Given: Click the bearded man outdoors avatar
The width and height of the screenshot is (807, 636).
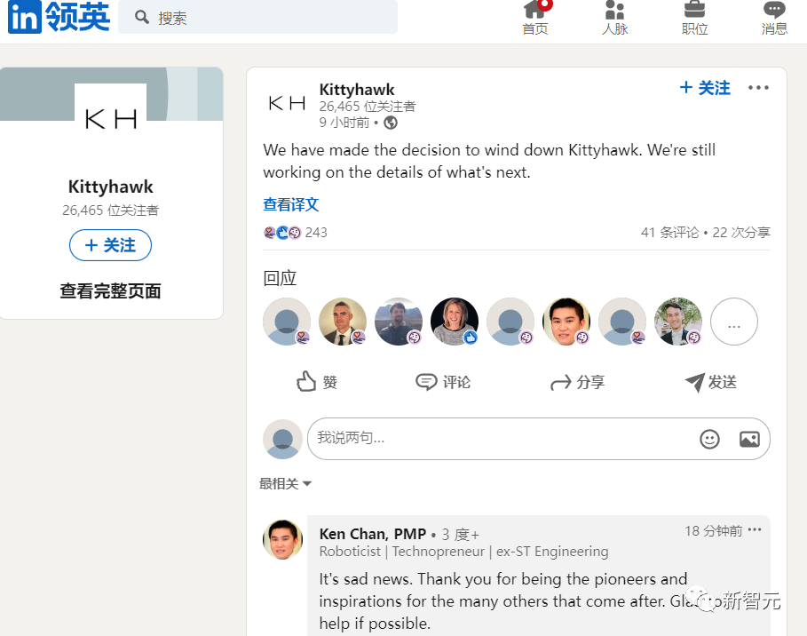Looking at the screenshot, I should coord(399,322).
